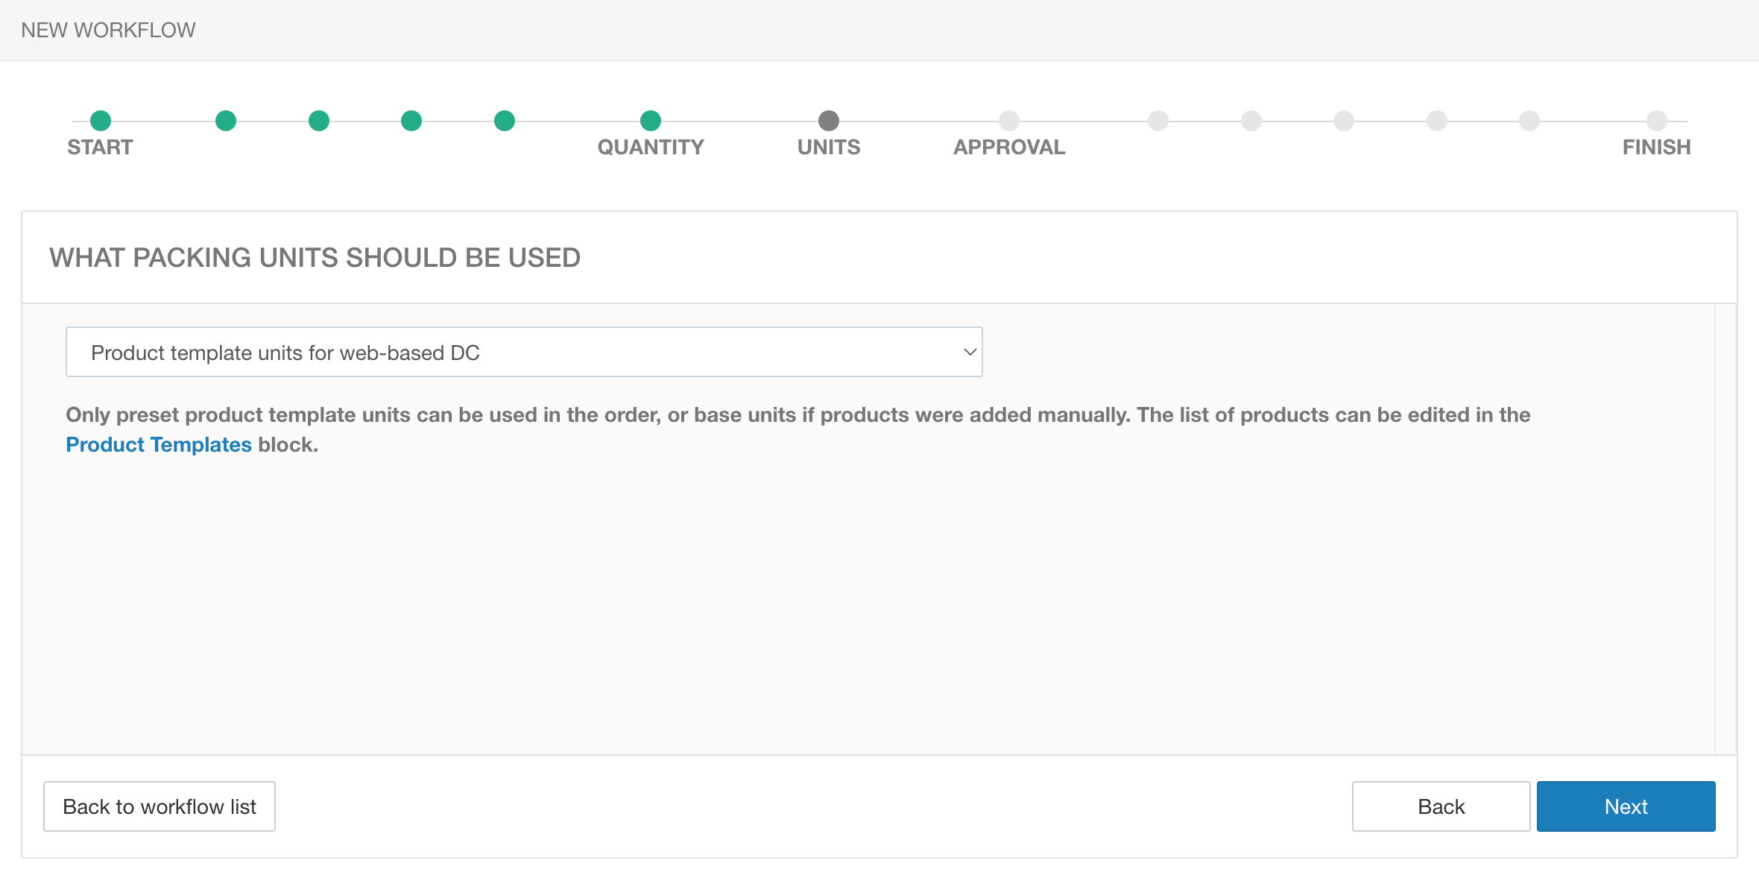Click the third green step dot

tap(319, 121)
